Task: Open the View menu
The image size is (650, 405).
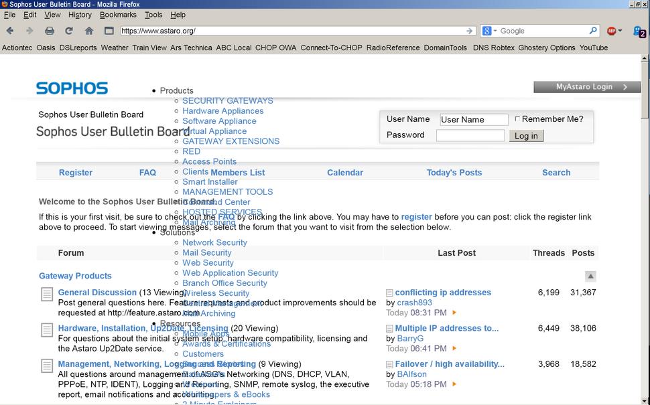Action: coord(52,15)
